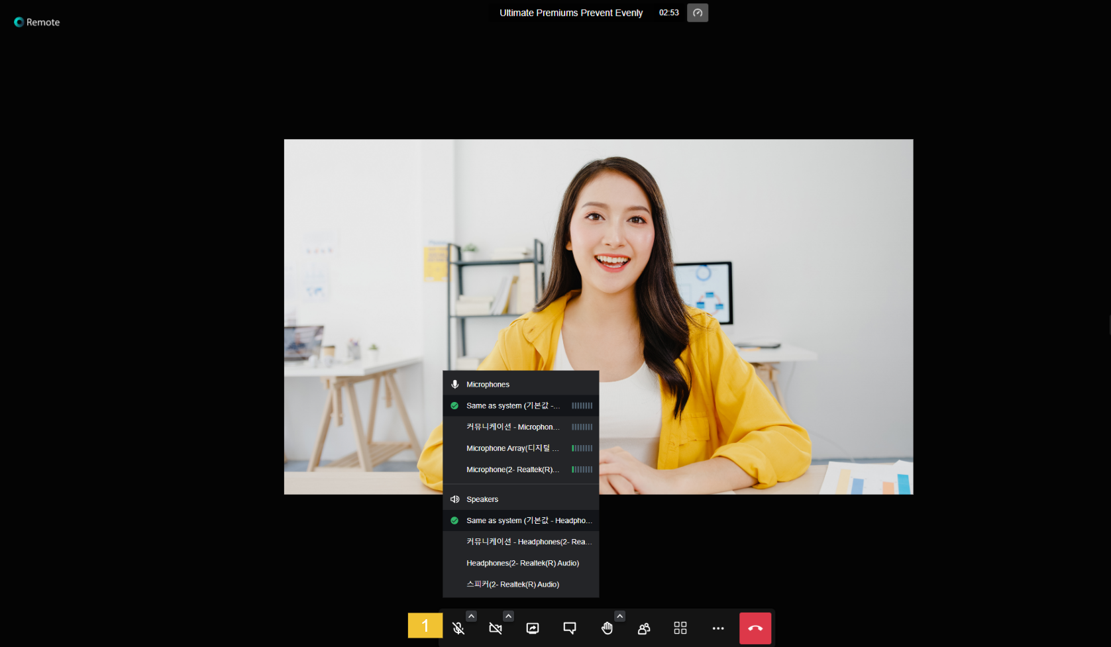Choose 스피커(2- Realtek(R) Audio) speaker

pos(513,584)
